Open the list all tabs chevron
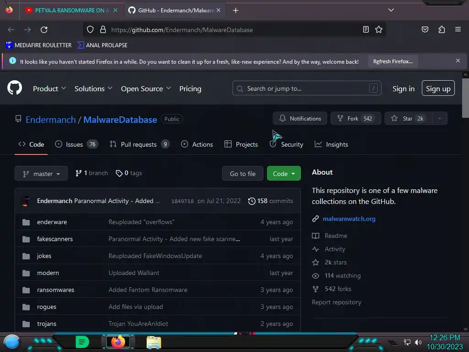 coord(391,10)
